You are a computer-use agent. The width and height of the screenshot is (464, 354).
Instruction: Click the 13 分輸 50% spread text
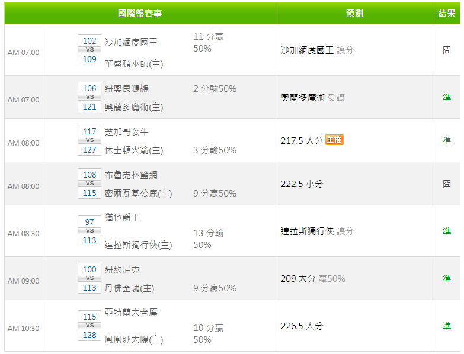(209, 239)
